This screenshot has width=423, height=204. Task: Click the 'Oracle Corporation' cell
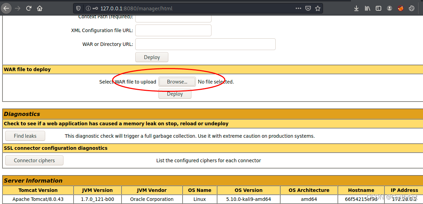[152, 199]
